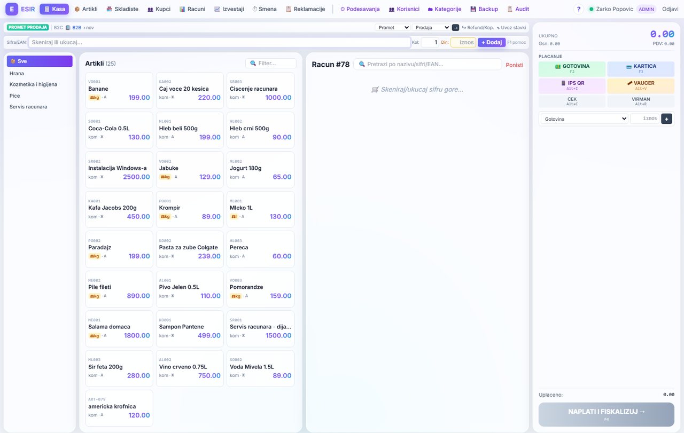Add Coca-Cola 0.5L article card
Screen dimensions: 684x433
(x=119, y=130)
